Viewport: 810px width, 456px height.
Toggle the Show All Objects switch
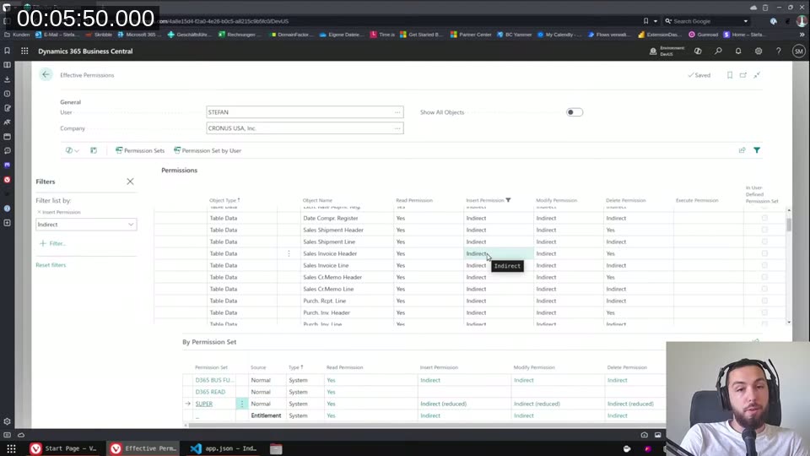[x=574, y=112]
